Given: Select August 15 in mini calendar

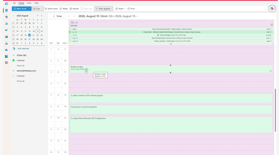Looking at the screenshot, I should 38,31.
